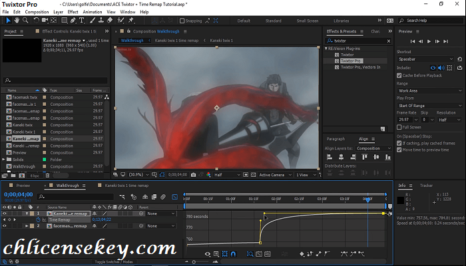Clear the twixtor effects search
466x266 pixels.
tap(388, 41)
